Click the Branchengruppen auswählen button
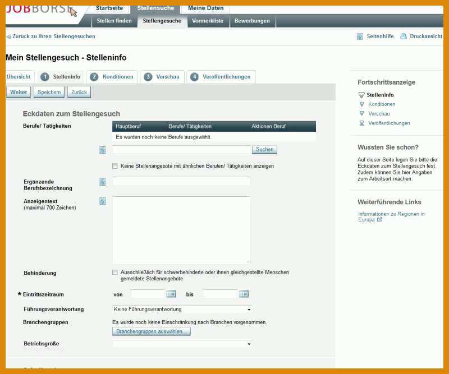 [152, 331]
